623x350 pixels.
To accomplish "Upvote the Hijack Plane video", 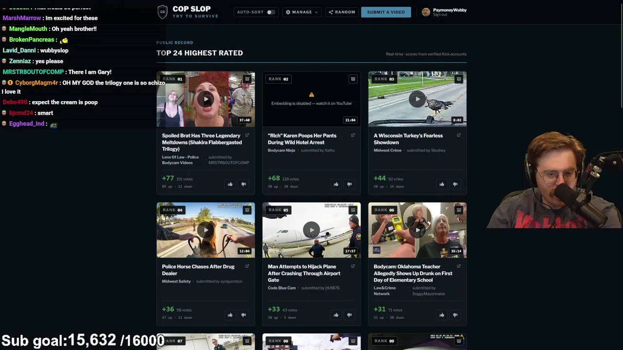I will click(x=336, y=315).
